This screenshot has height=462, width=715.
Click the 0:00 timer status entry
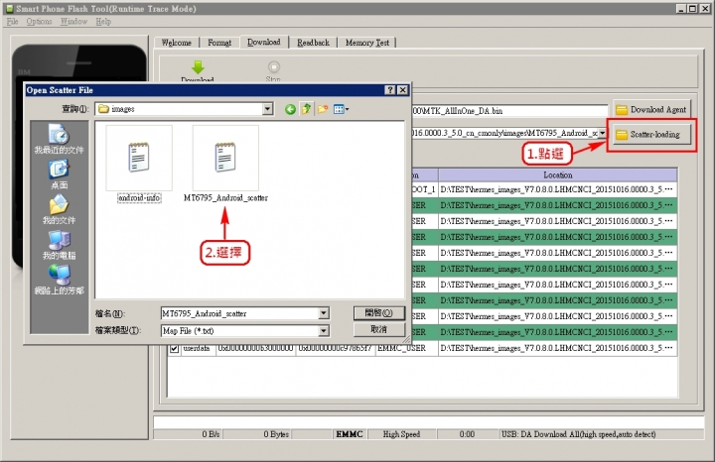click(x=467, y=434)
